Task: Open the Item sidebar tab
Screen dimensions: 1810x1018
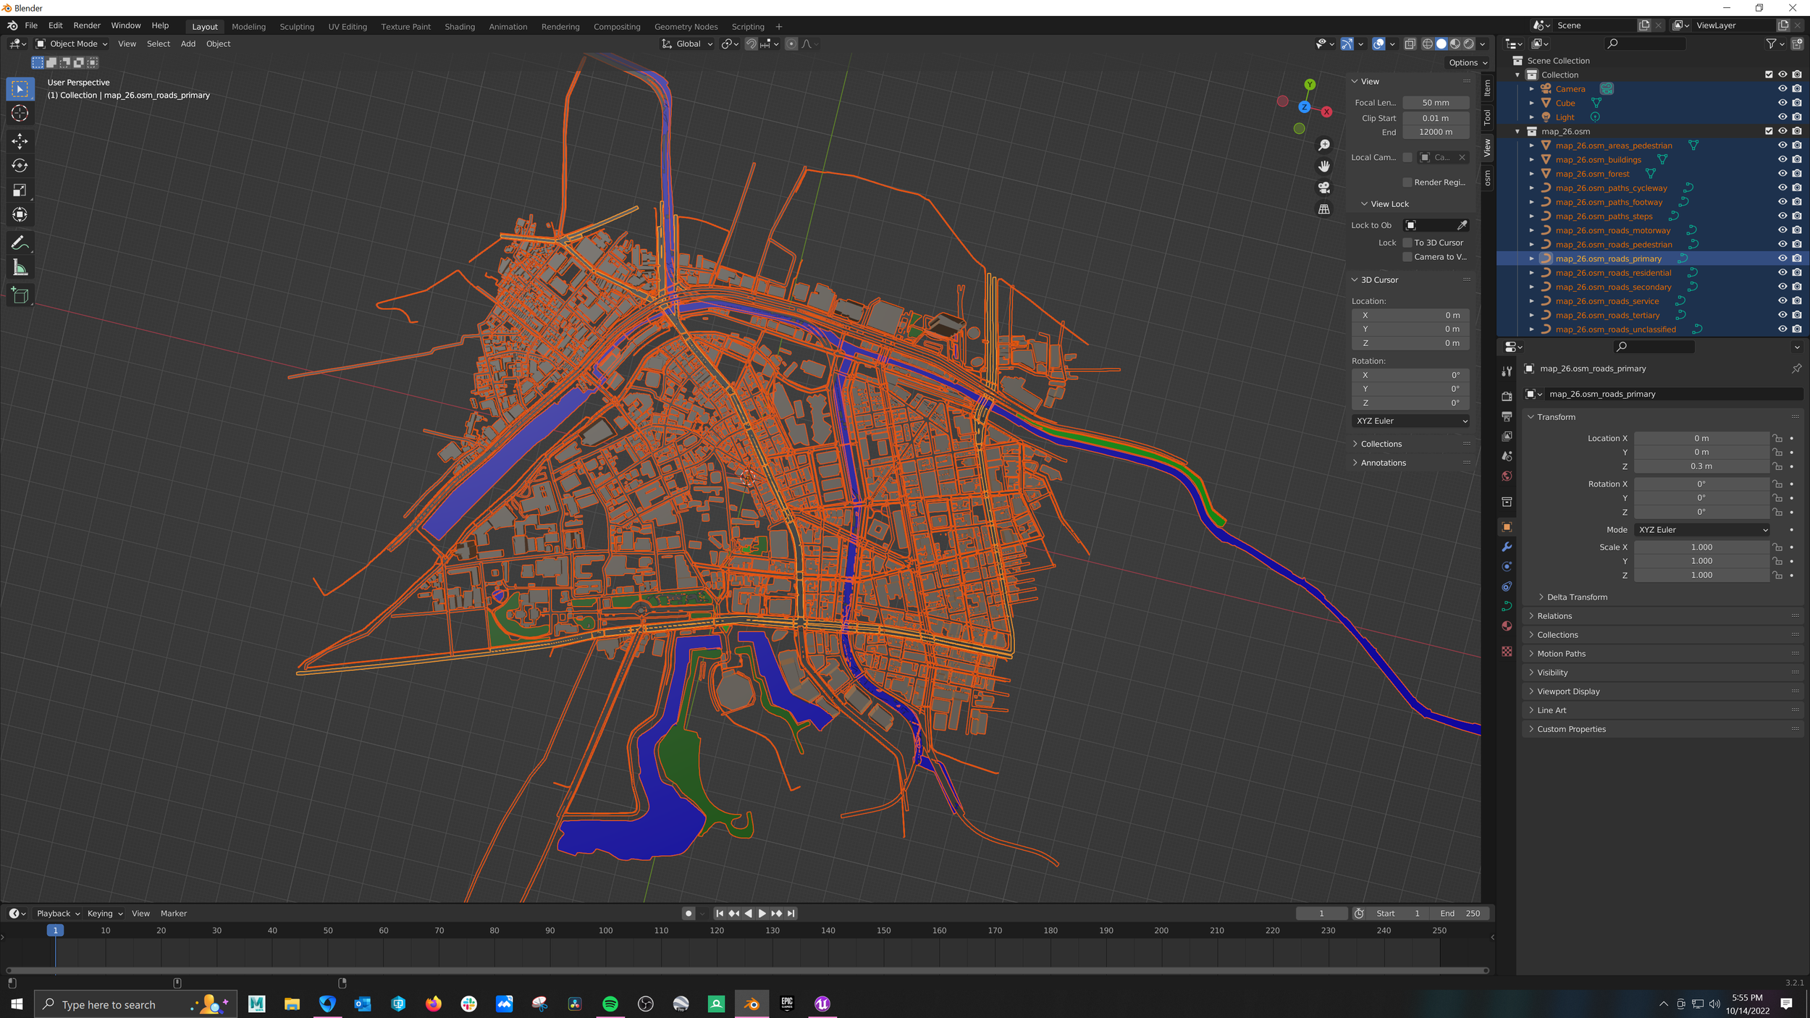Action: 1487,88
